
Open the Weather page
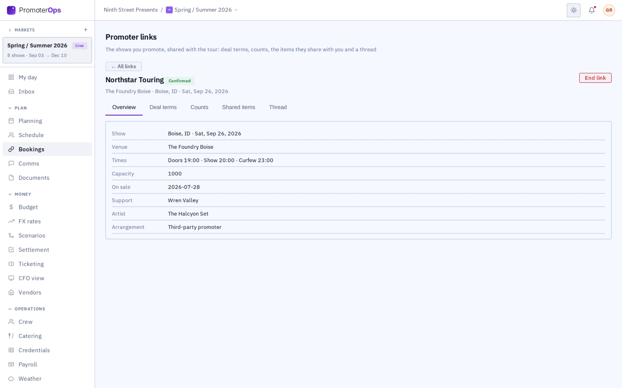(47, 379)
